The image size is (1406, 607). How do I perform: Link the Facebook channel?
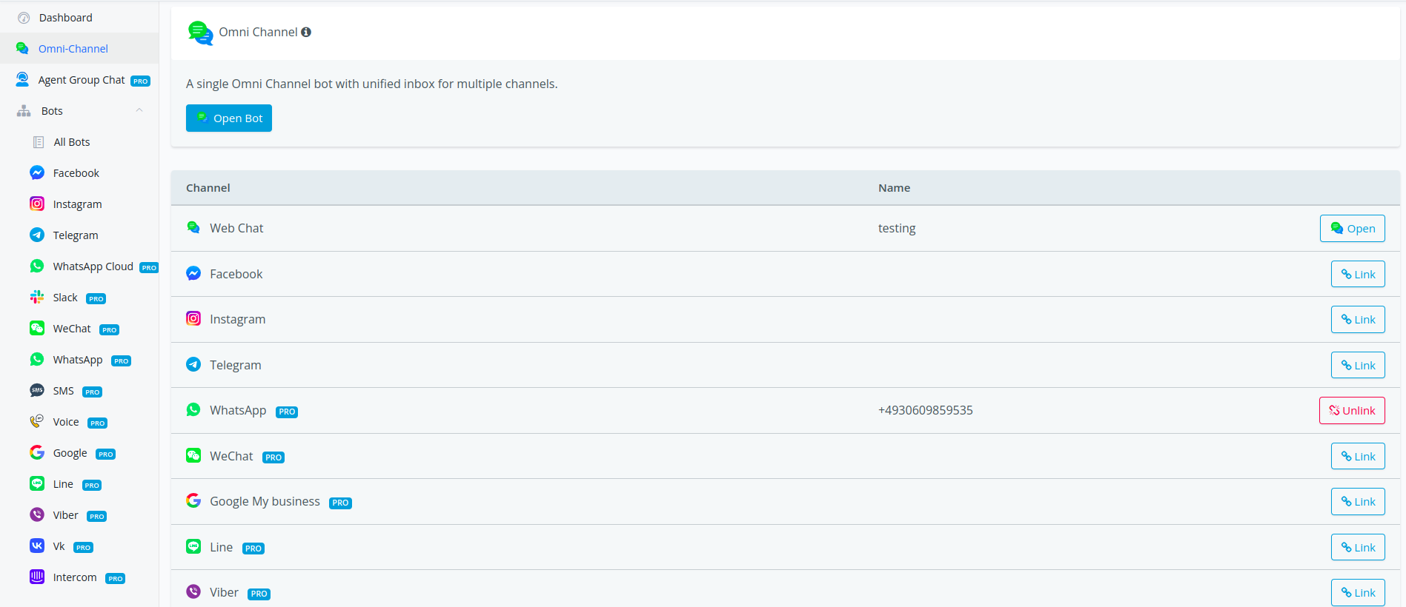(x=1357, y=275)
